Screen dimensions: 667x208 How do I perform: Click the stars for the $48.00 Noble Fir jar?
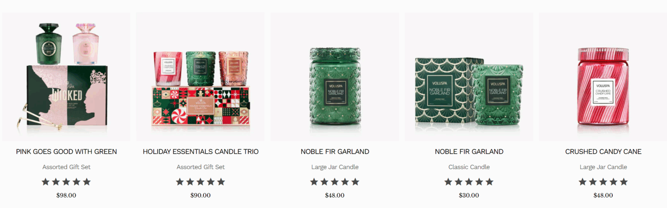click(335, 182)
